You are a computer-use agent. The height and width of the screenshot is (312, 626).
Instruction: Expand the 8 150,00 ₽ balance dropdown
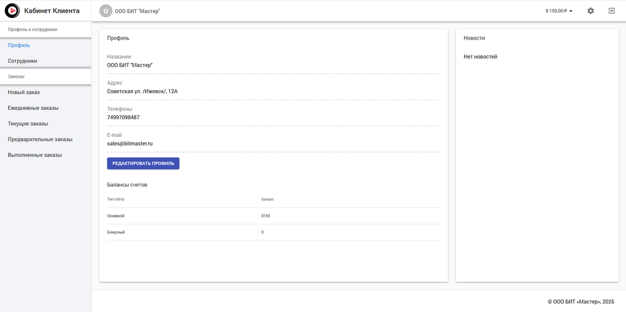559,11
